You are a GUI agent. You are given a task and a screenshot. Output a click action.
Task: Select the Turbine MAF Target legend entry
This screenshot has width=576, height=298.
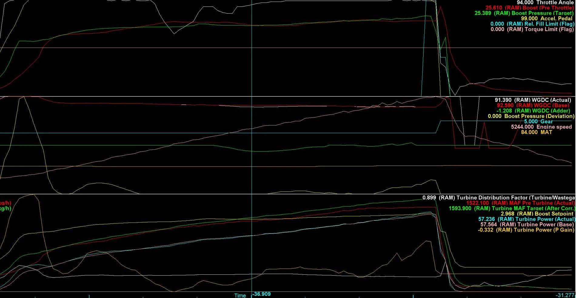tap(512, 209)
